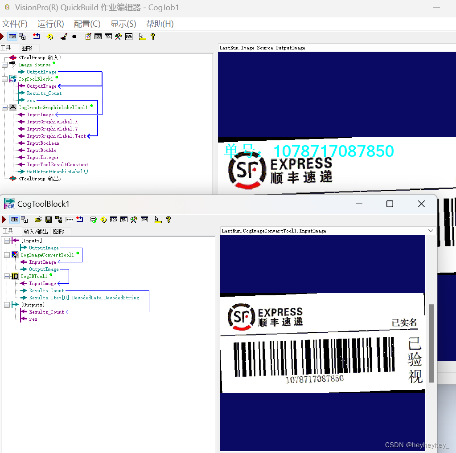Collapse the CogCreateGraphicLabelTool1 node

(x=4, y=107)
